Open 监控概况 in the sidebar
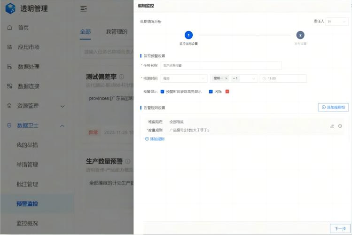The width and height of the screenshot is (352, 235). tap(27, 223)
